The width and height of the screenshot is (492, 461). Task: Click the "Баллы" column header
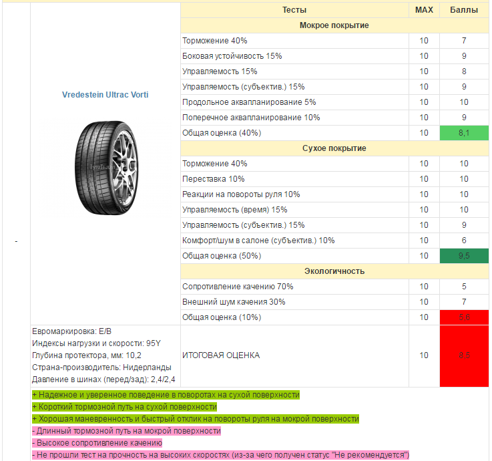pyautogui.click(x=463, y=10)
